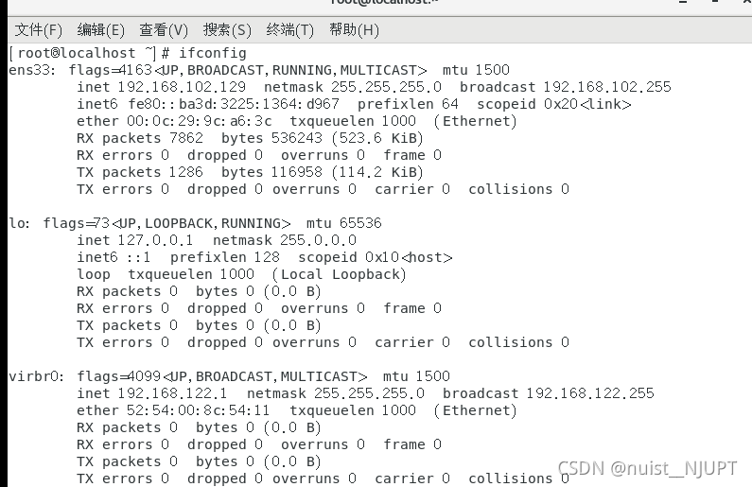Click netmask 255.0.0.0 value

[x=319, y=240]
